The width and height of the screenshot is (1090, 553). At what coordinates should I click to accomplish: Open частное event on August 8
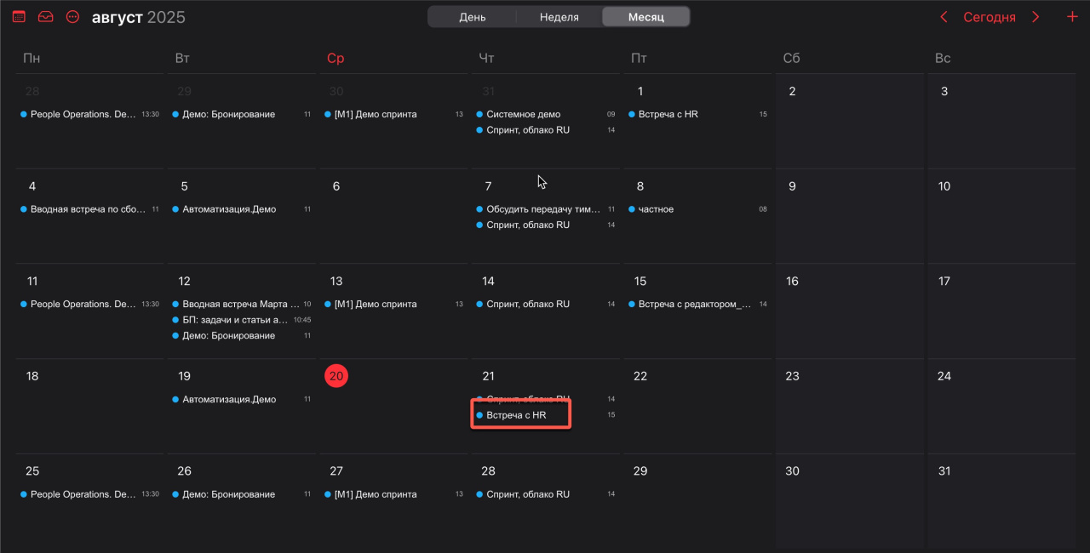click(656, 209)
